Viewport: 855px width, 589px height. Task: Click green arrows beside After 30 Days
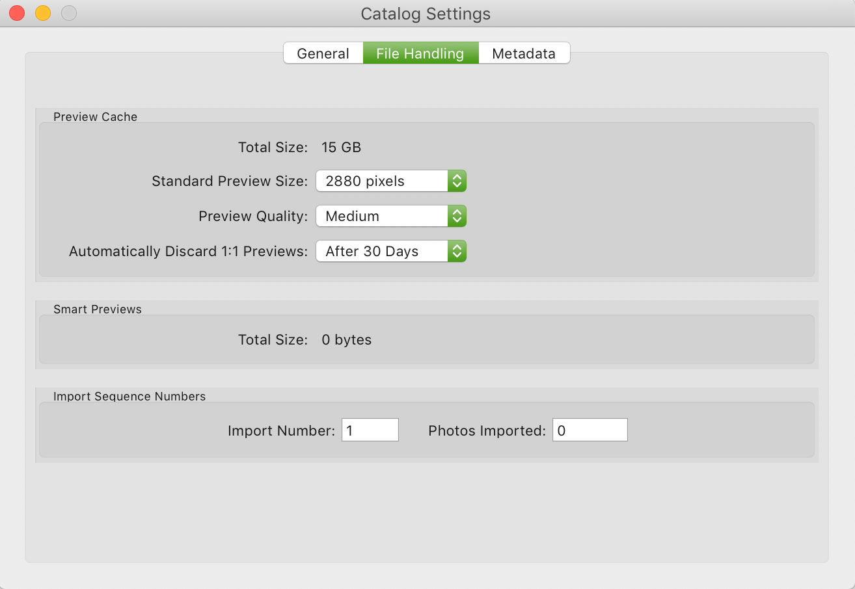(x=457, y=252)
